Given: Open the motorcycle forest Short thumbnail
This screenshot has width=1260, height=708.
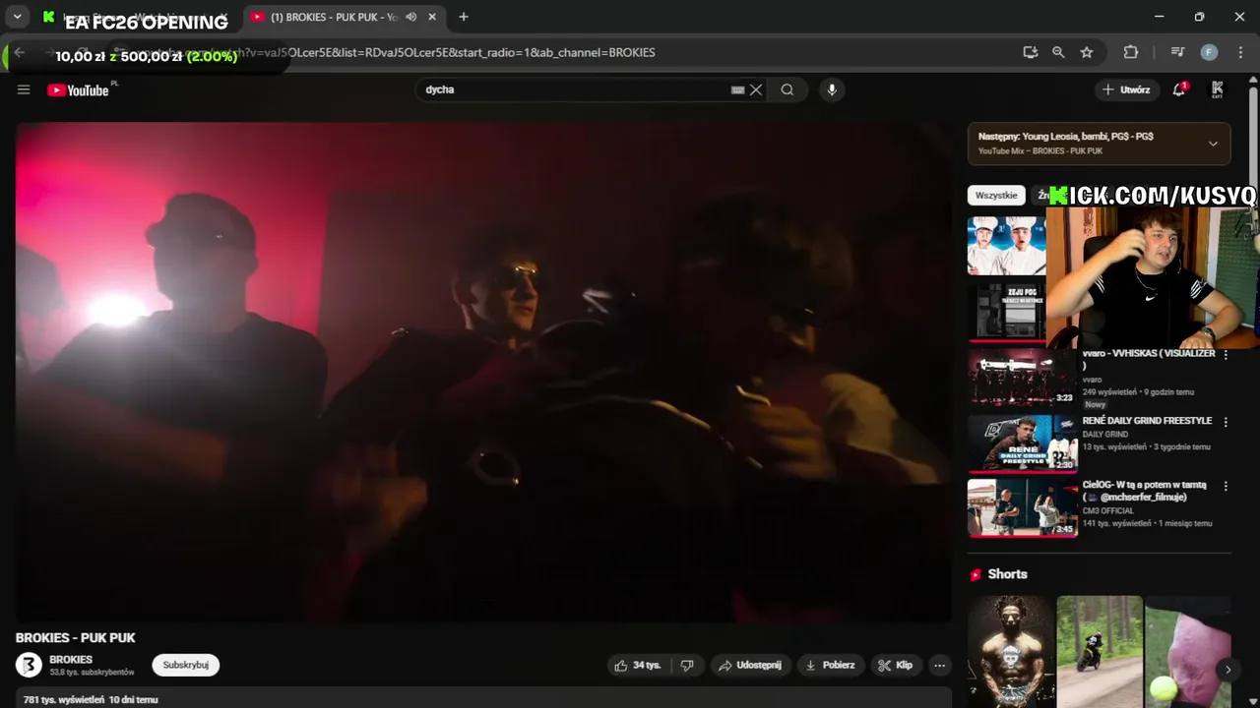Looking at the screenshot, I should tap(1100, 651).
